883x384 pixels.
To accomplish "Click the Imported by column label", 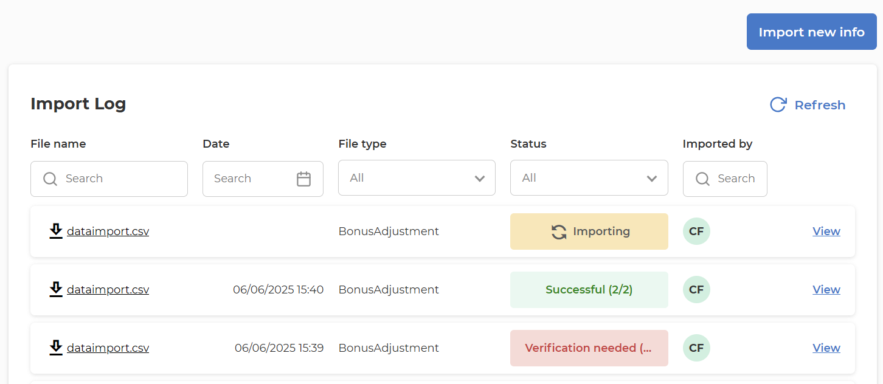I will pos(718,144).
